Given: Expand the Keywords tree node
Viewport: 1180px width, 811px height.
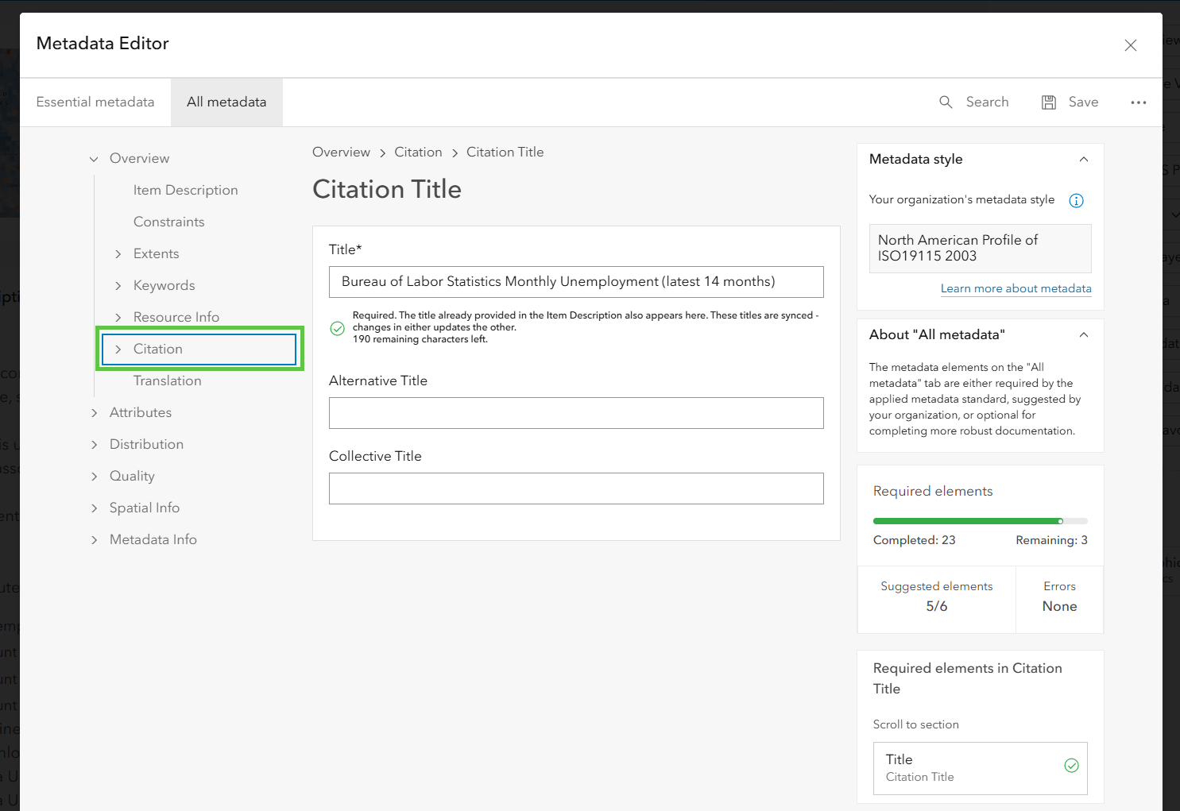Looking at the screenshot, I should (x=118, y=286).
